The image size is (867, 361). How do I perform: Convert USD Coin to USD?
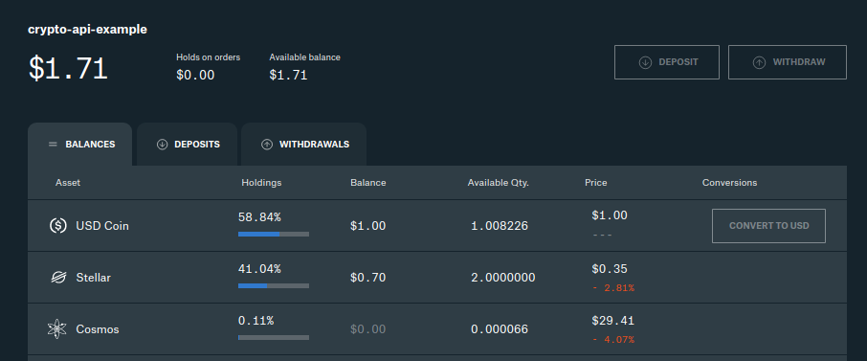point(768,226)
